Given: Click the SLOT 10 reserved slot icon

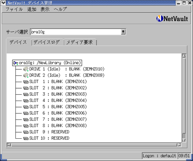Looking at the screenshot, I should point(26,138).
